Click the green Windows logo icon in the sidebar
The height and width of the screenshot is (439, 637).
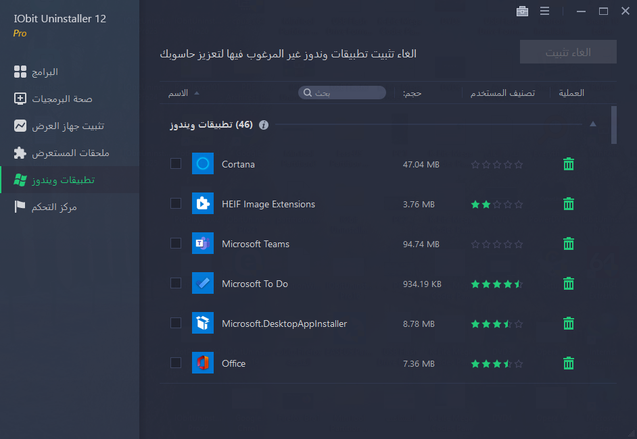click(x=20, y=180)
